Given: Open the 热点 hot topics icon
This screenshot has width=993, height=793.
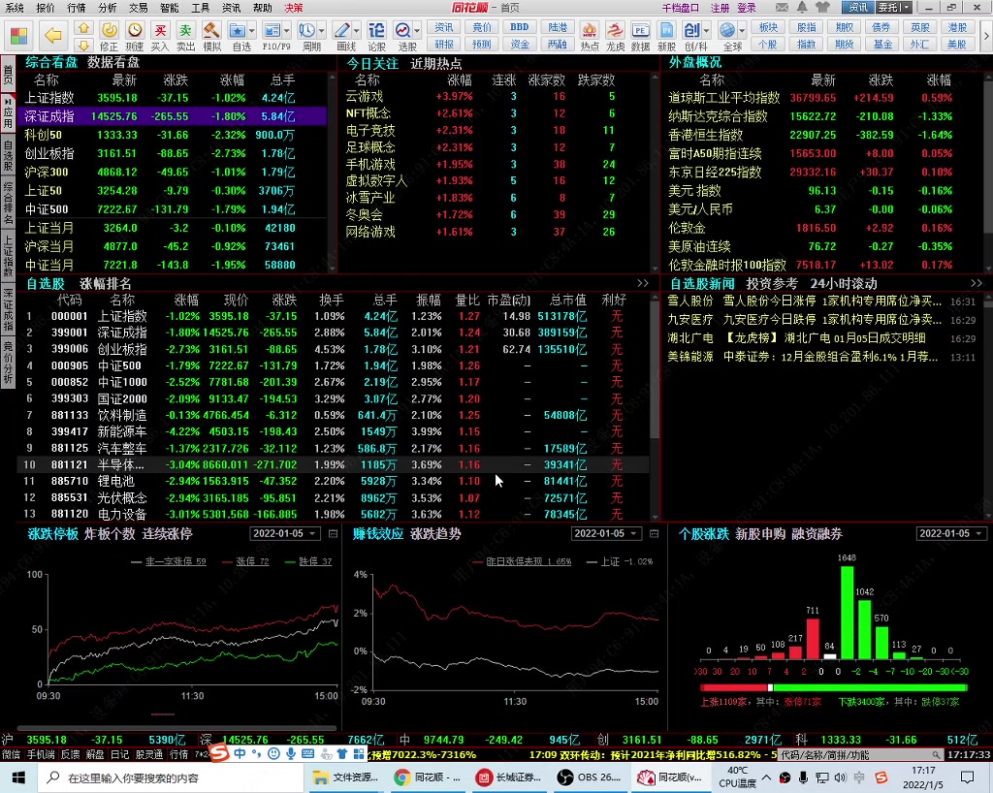Looking at the screenshot, I should coord(590,37).
